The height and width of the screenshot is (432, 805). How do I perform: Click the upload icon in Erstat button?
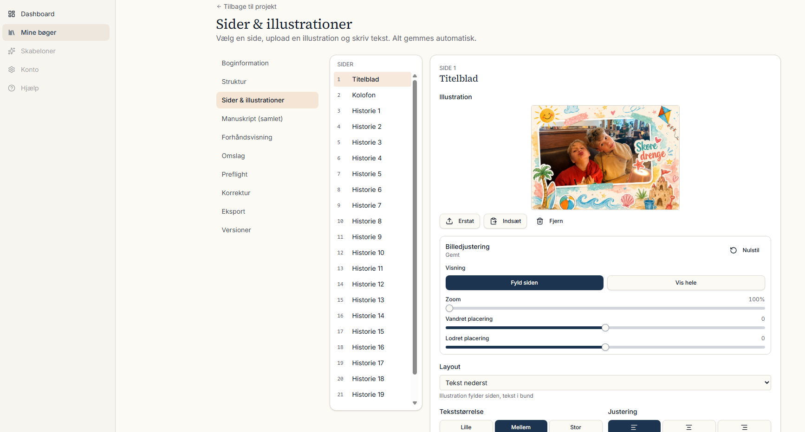pos(449,221)
